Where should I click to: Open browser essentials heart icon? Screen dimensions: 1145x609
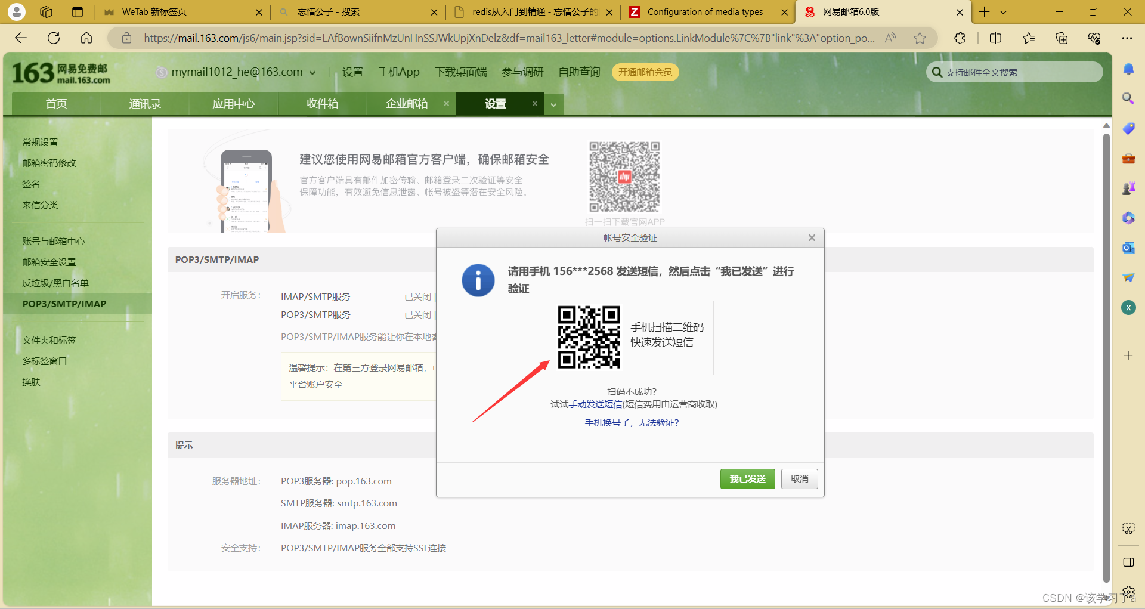click(x=1094, y=38)
